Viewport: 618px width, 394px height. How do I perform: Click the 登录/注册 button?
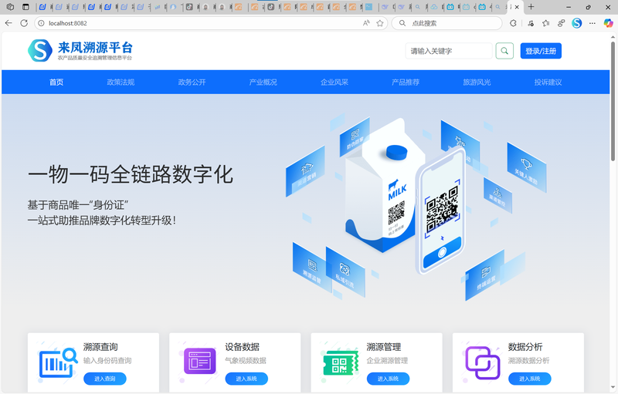tap(541, 51)
